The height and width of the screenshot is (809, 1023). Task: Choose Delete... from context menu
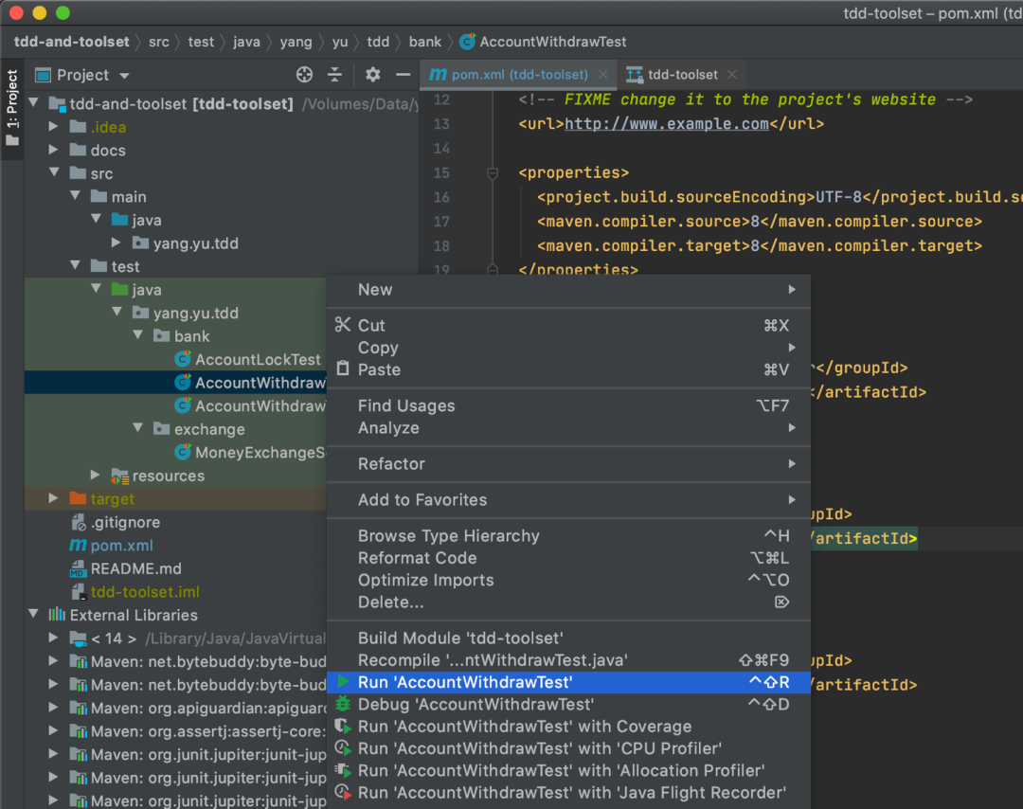click(568, 602)
